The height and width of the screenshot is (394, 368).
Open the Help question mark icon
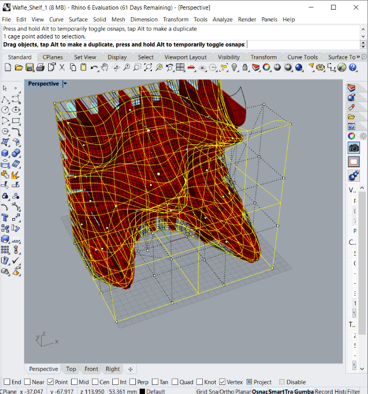(353, 67)
